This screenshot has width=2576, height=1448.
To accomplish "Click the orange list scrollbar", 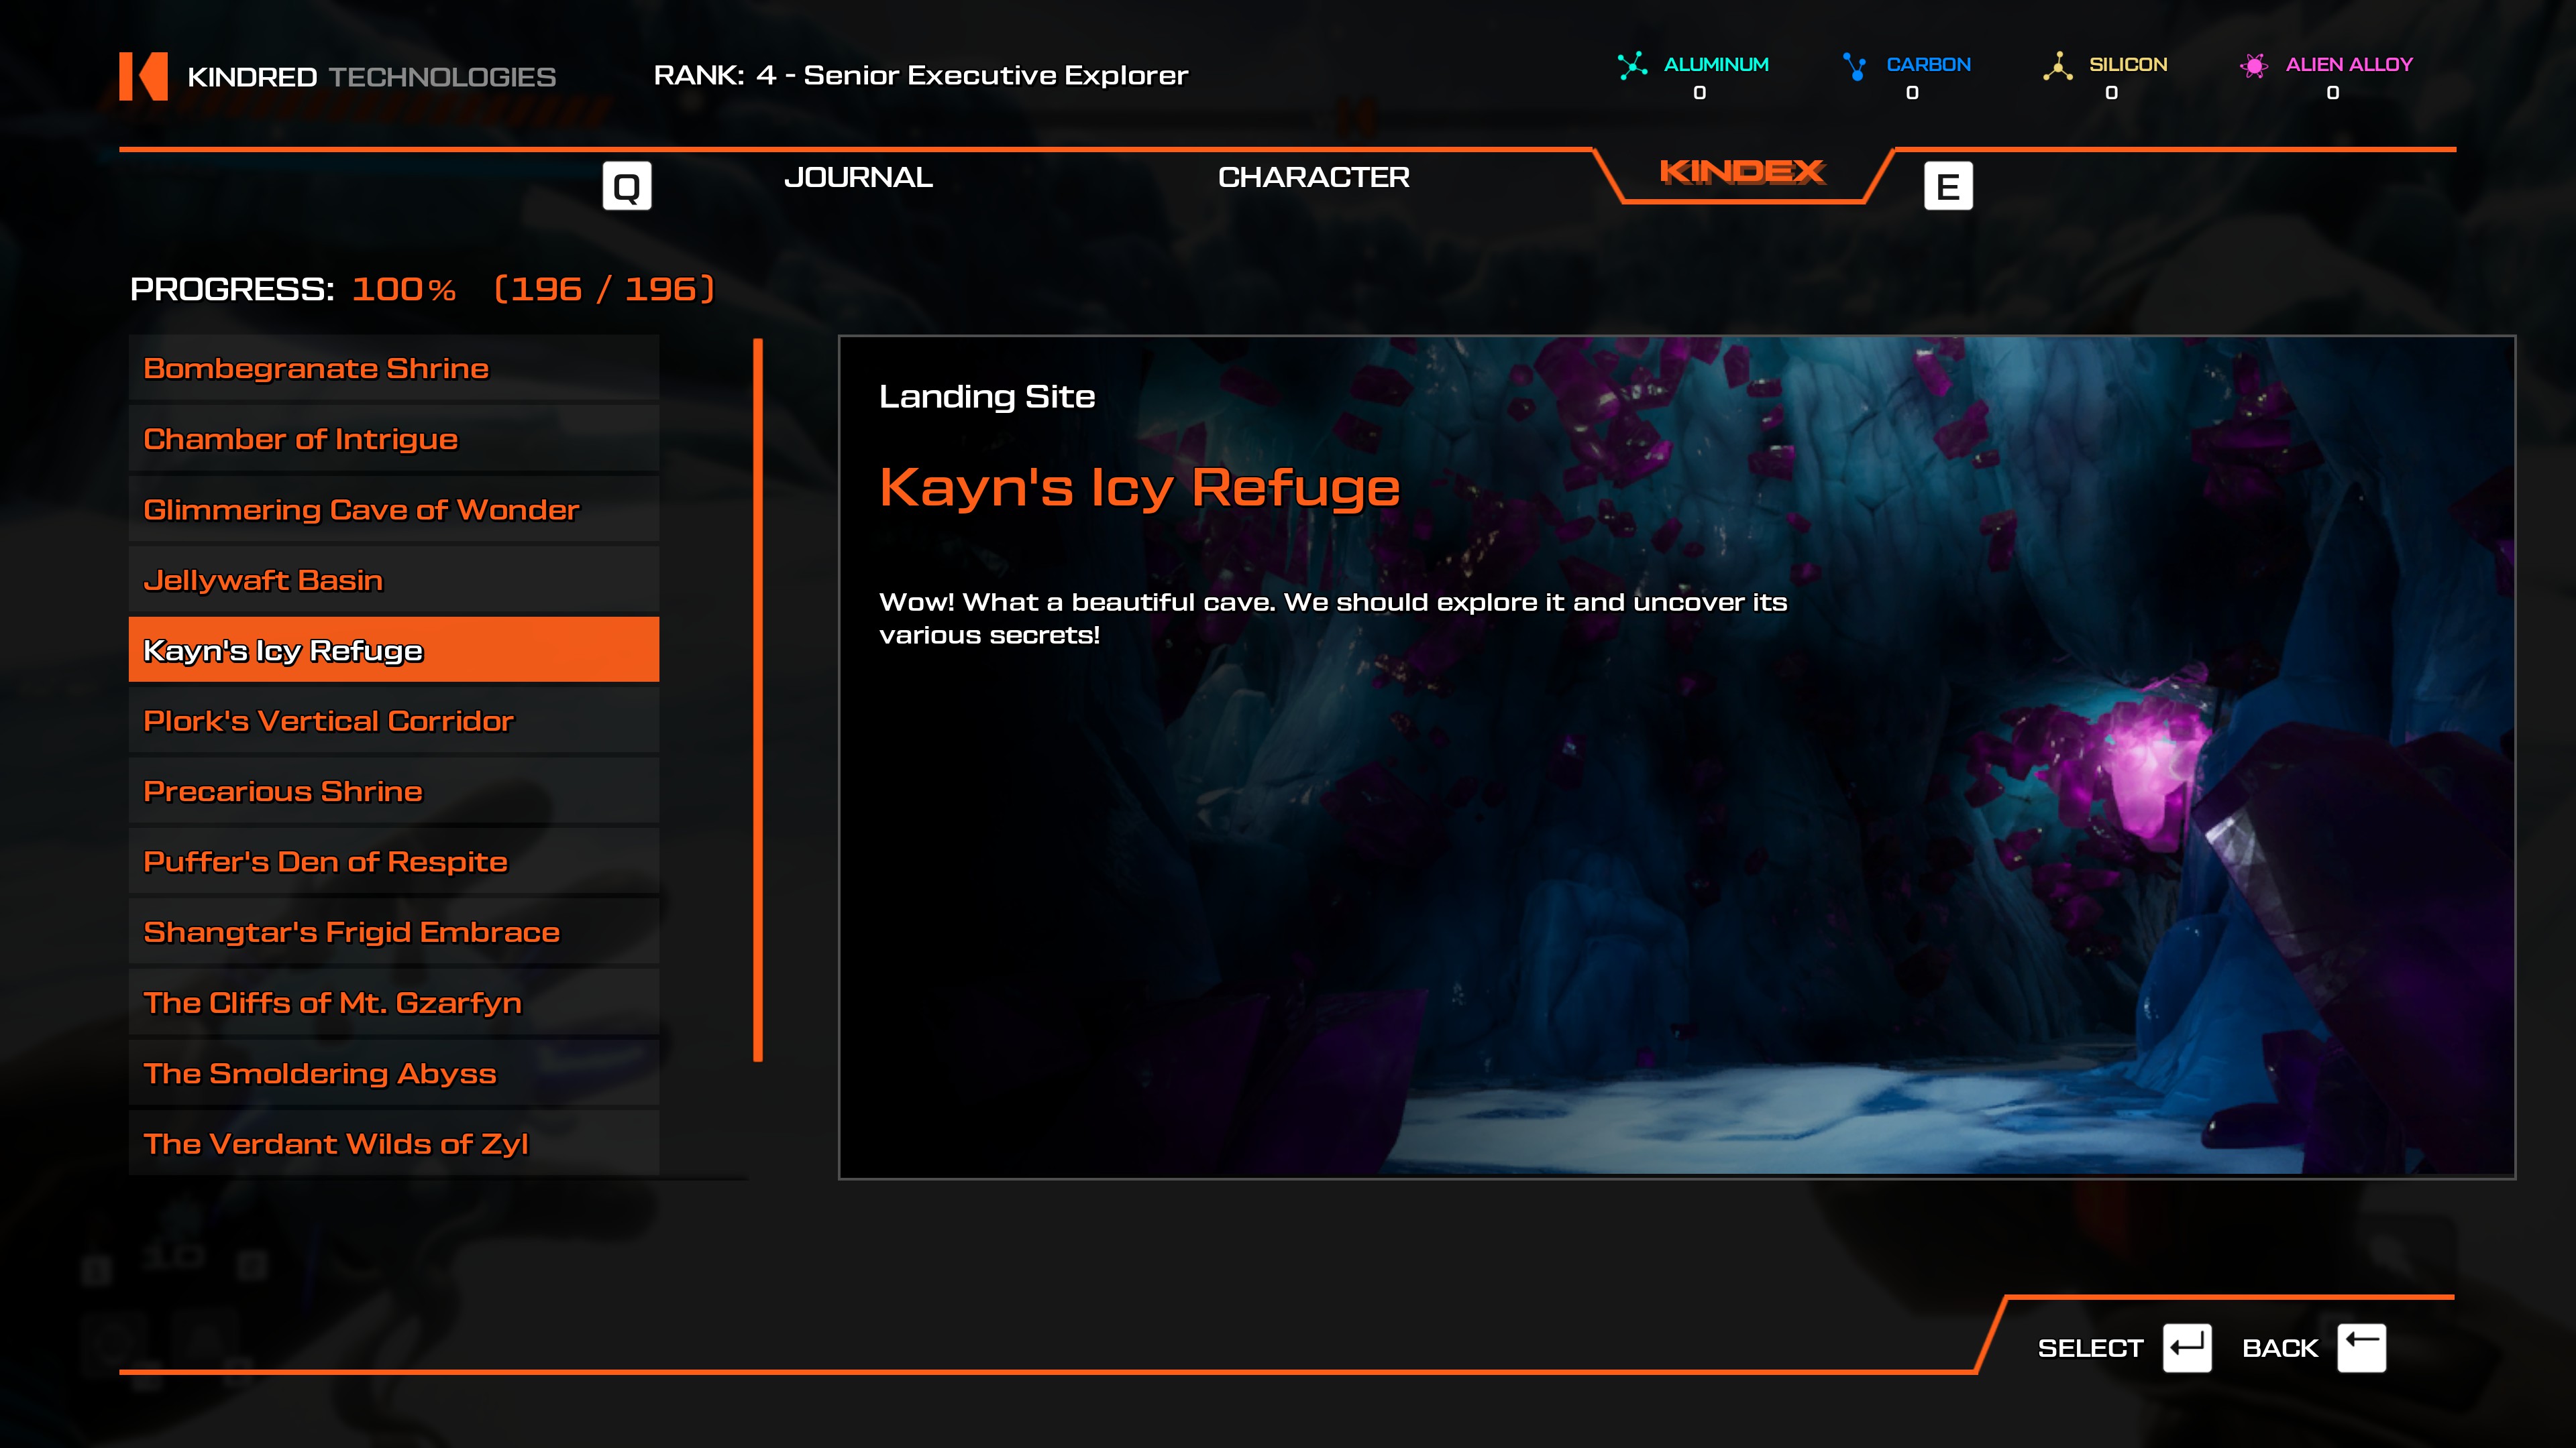I will click(758, 699).
